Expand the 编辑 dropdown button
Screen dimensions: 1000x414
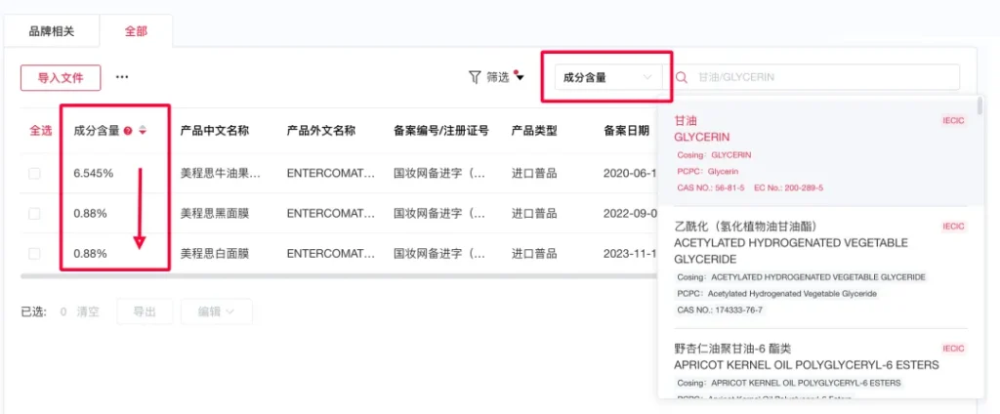[x=216, y=311]
